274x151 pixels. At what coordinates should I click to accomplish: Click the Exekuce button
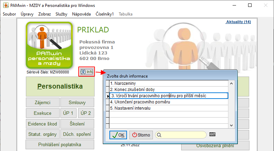(43, 113)
